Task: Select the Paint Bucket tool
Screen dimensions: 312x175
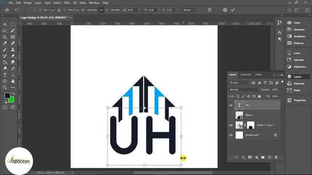Action: pos(5,62)
